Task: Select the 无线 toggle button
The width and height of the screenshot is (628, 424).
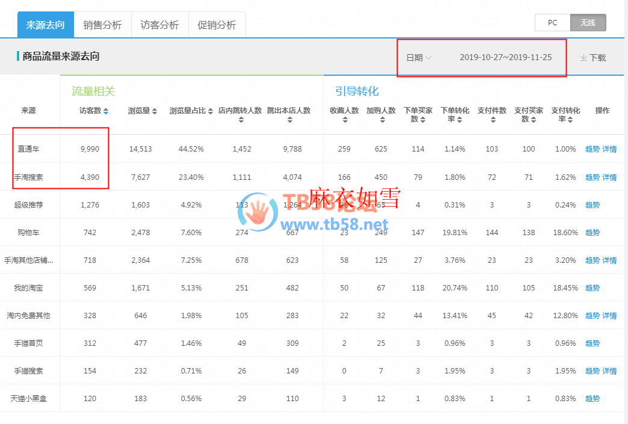Action: (588, 23)
